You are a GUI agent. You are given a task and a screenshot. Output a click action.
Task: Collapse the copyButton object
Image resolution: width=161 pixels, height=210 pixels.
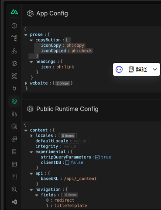(x=31, y=40)
